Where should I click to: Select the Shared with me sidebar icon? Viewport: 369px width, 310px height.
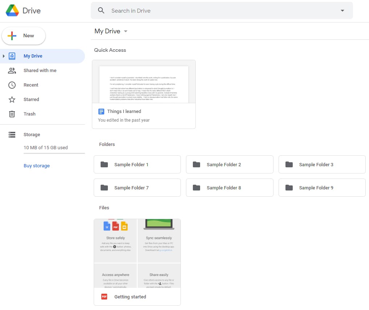click(12, 70)
